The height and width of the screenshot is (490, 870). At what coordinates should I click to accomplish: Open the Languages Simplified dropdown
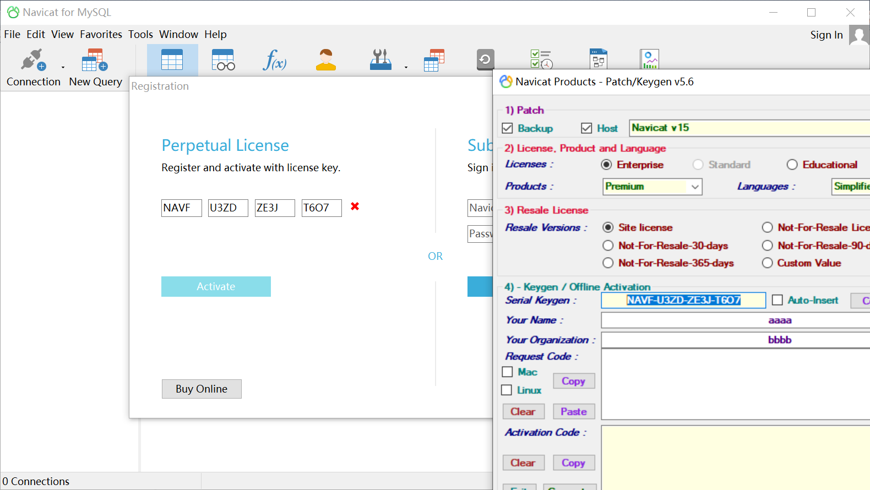coord(851,187)
